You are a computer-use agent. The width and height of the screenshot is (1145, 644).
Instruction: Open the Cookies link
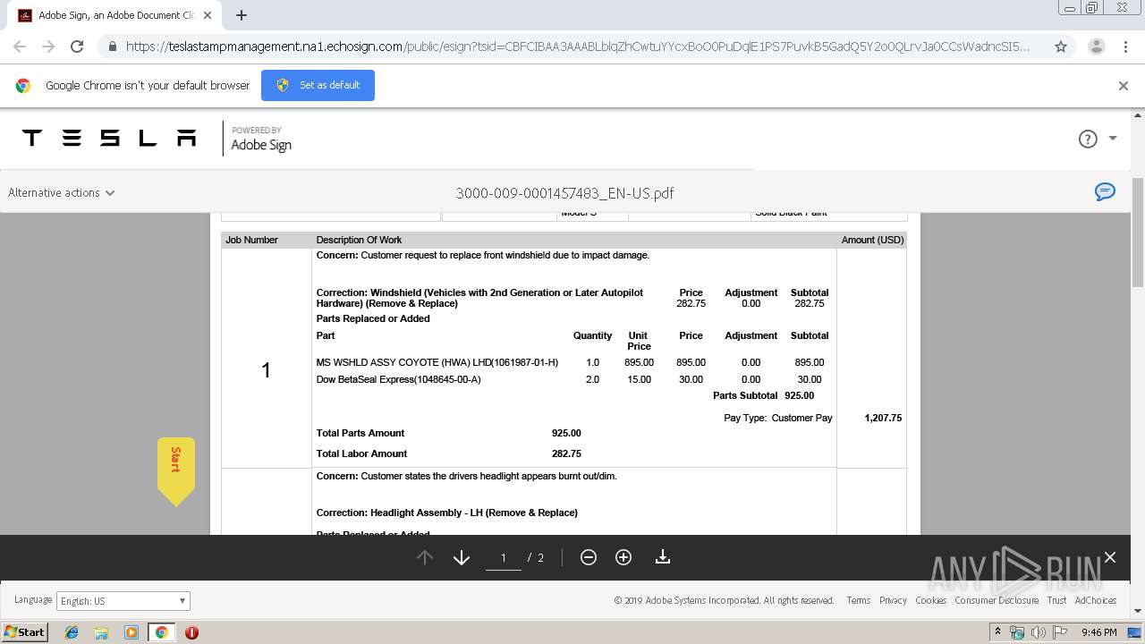pyautogui.click(x=930, y=600)
